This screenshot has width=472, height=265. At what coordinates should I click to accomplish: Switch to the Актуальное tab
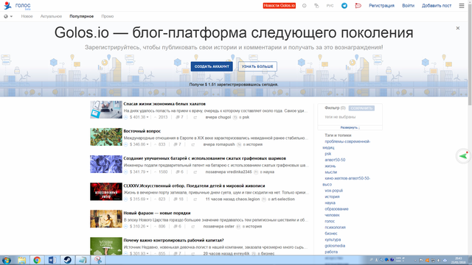(x=51, y=16)
